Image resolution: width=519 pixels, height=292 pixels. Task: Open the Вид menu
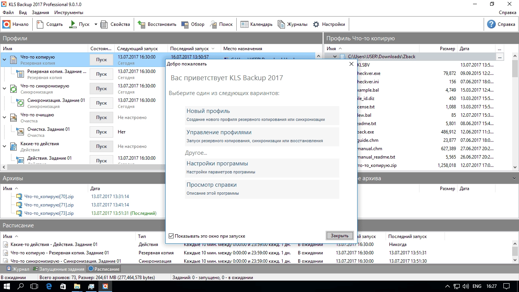(x=23, y=13)
